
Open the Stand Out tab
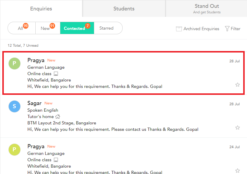(206, 8)
